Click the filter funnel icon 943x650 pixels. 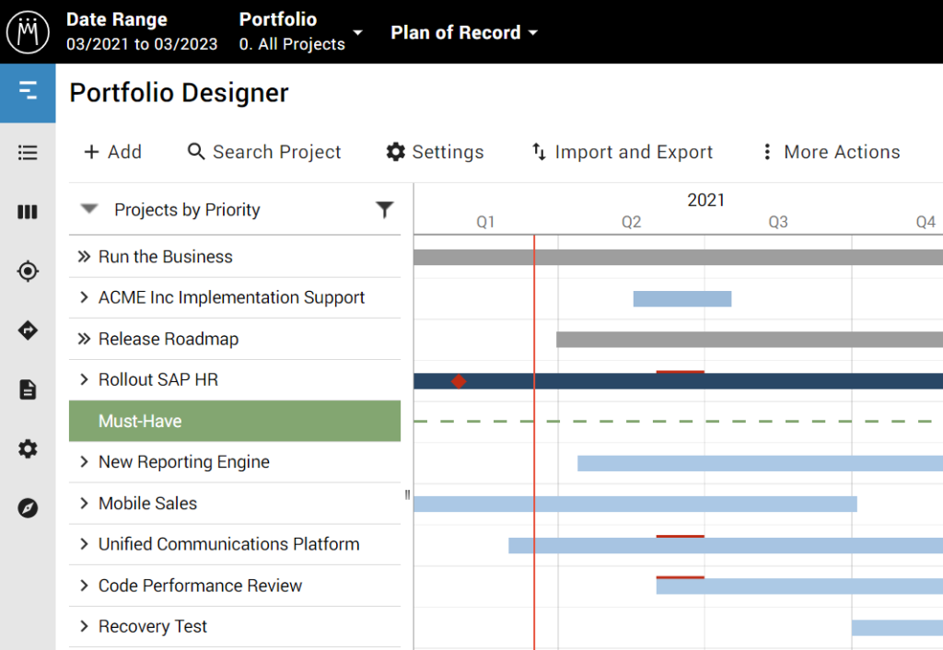coord(385,210)
